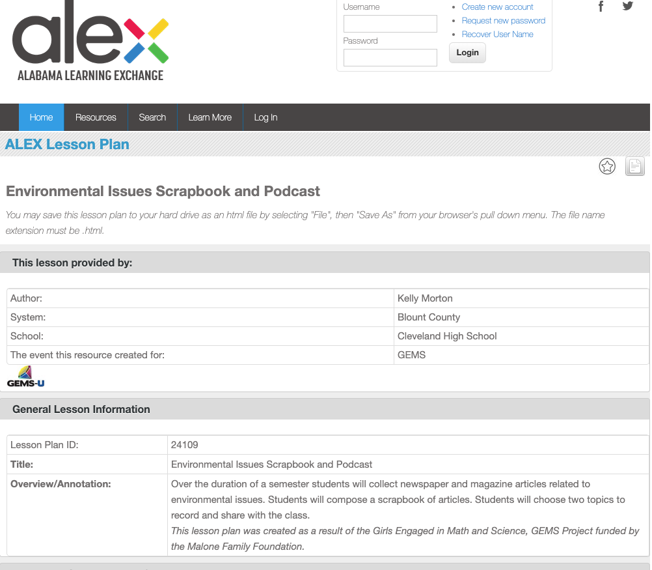Viewport: 652px width, 570px height.
Task: Click the Login button
Action: 467,53
